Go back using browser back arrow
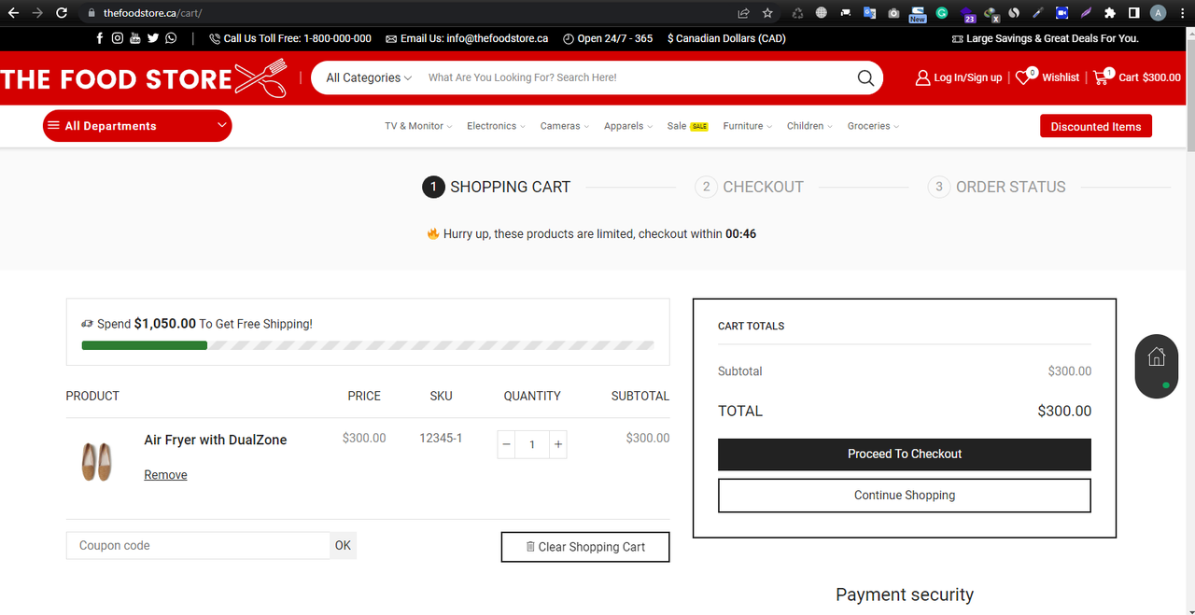1195x615 pixels. tap(13, 13)
